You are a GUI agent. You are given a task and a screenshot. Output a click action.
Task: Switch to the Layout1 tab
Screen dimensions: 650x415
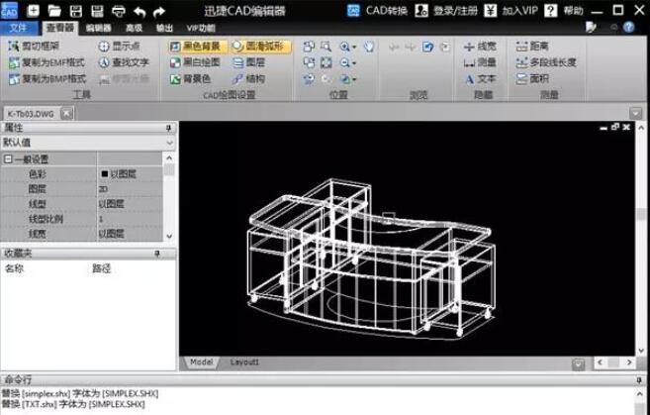coord(244,363)
